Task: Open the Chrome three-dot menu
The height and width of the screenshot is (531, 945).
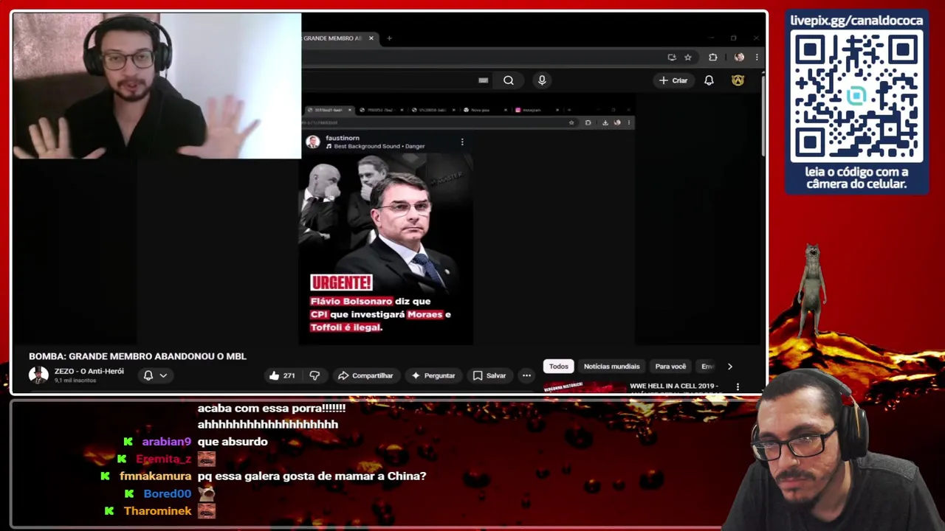Action: (757, 58)
